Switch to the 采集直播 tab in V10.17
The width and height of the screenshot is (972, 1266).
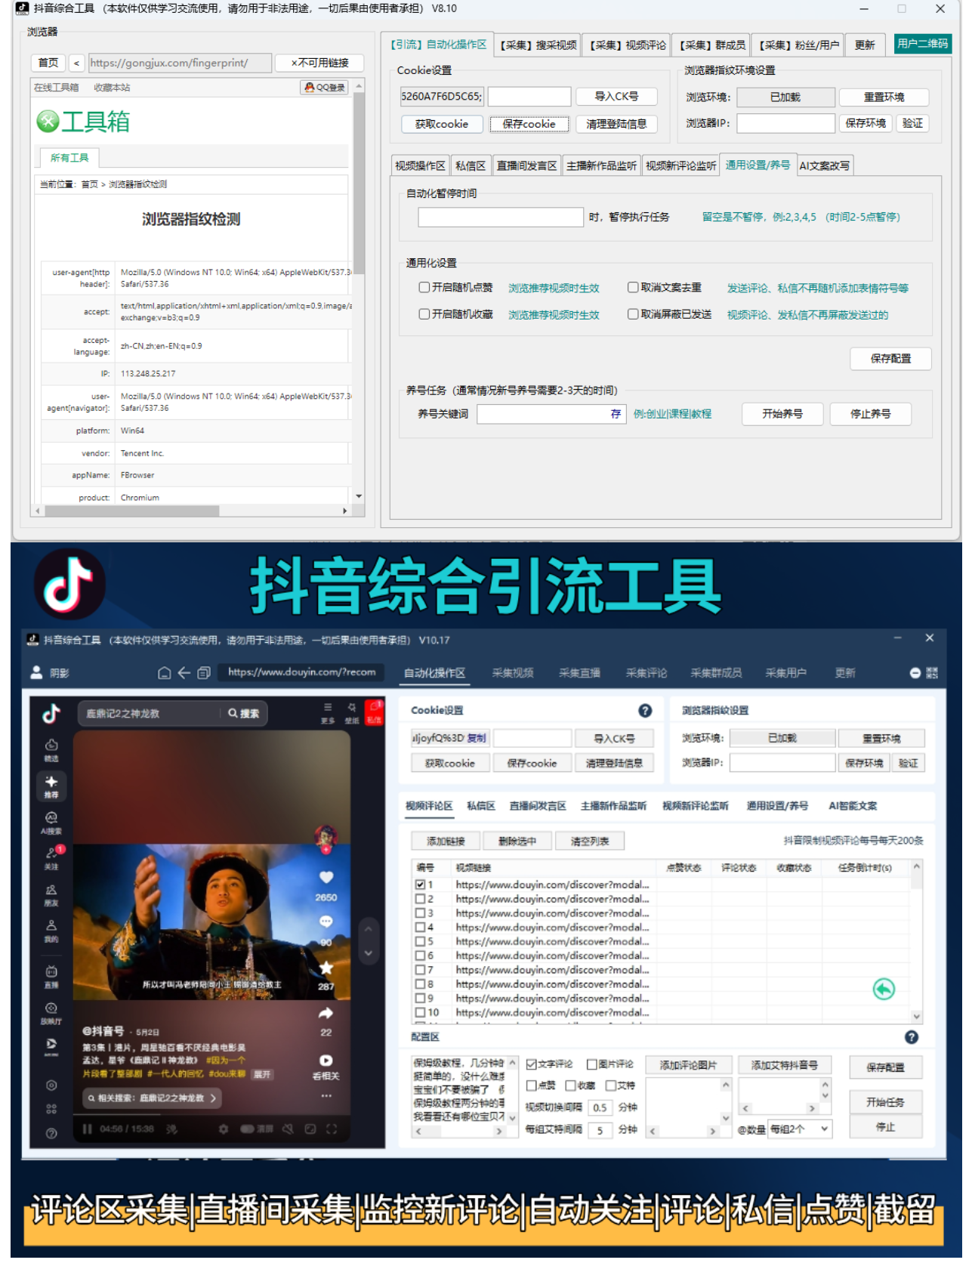[x=579, y=673]
